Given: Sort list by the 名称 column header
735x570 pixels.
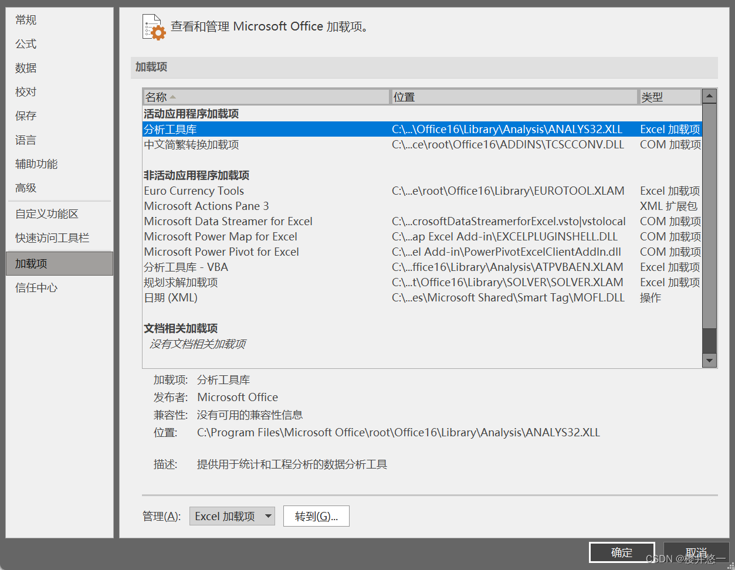Looking at the screenshot, I should tap(266, 97).
